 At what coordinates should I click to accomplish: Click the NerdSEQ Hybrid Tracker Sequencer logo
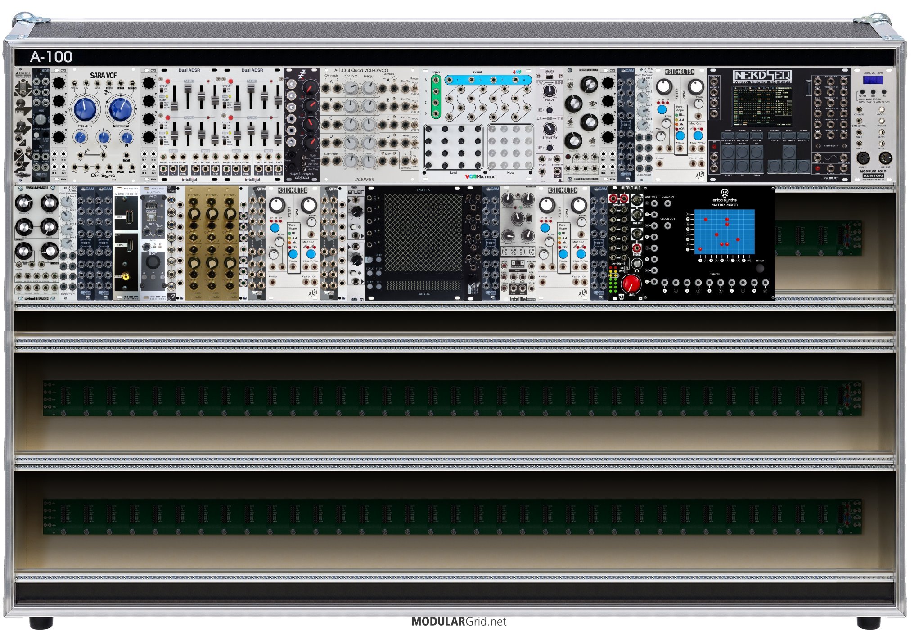click(x=762, y=77)
